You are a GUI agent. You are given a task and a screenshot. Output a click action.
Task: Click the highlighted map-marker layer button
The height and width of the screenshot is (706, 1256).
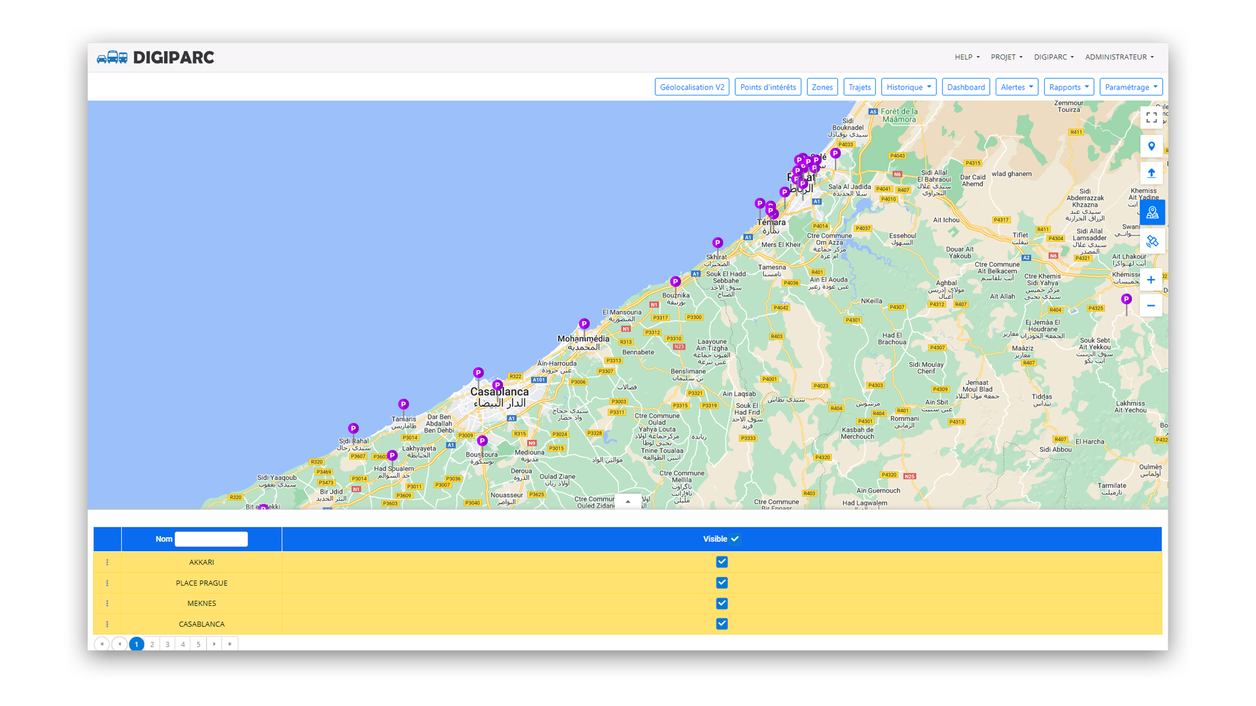1152,212
